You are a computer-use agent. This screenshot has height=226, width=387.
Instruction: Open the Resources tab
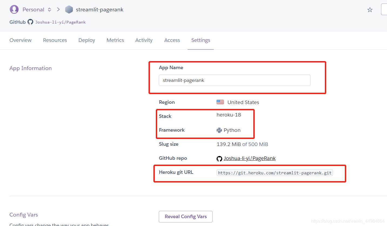tap(55, 40)
